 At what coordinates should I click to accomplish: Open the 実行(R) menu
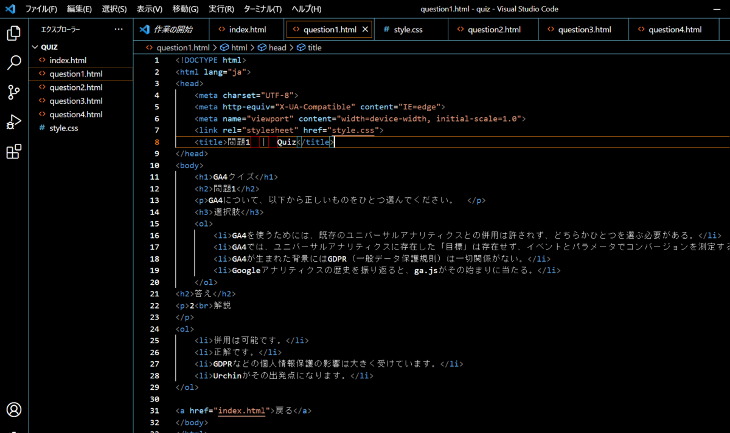tap(221, 9)
